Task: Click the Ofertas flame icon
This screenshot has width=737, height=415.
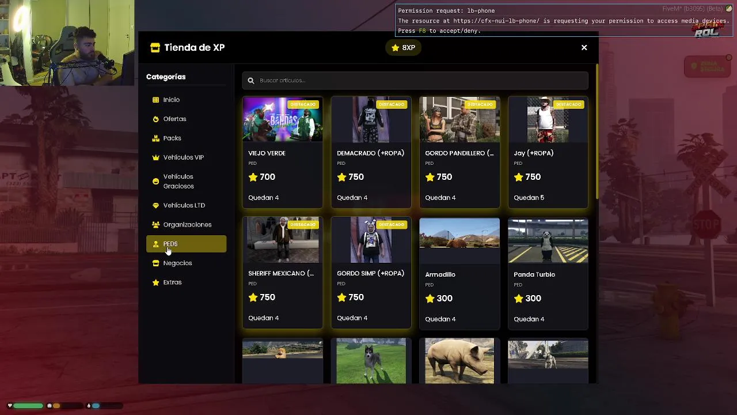Action: pyautogui.click(x=155, y=119)
